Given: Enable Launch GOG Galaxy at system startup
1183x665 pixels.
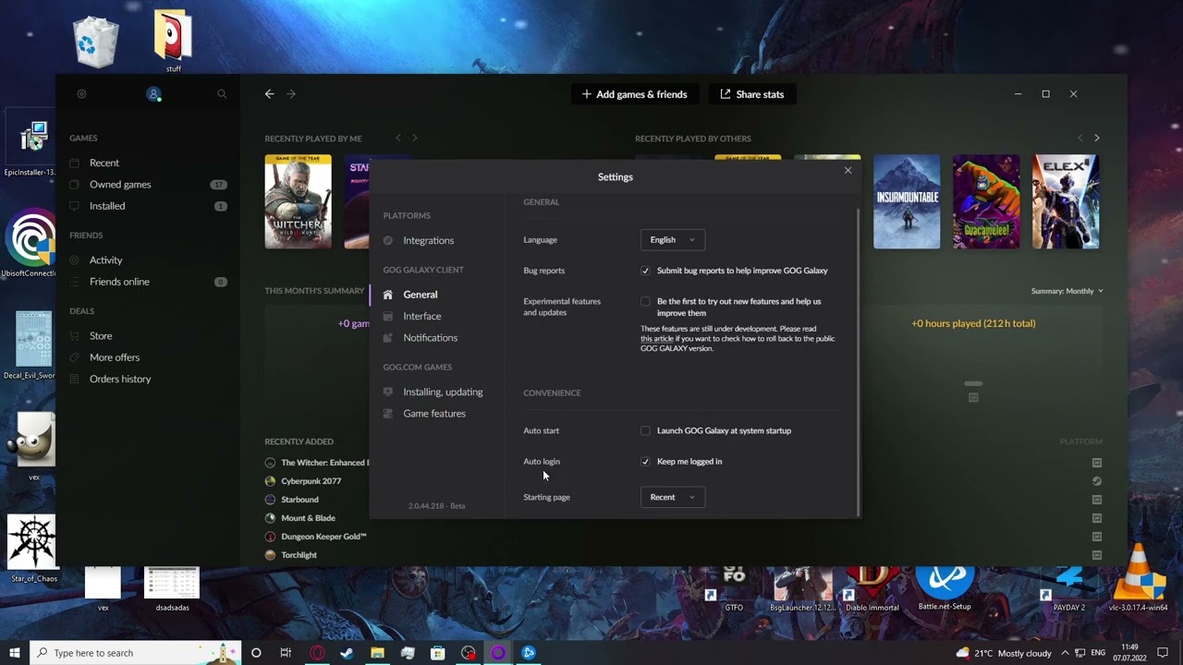Looking at the screenshot, I should tap(645, 430).
